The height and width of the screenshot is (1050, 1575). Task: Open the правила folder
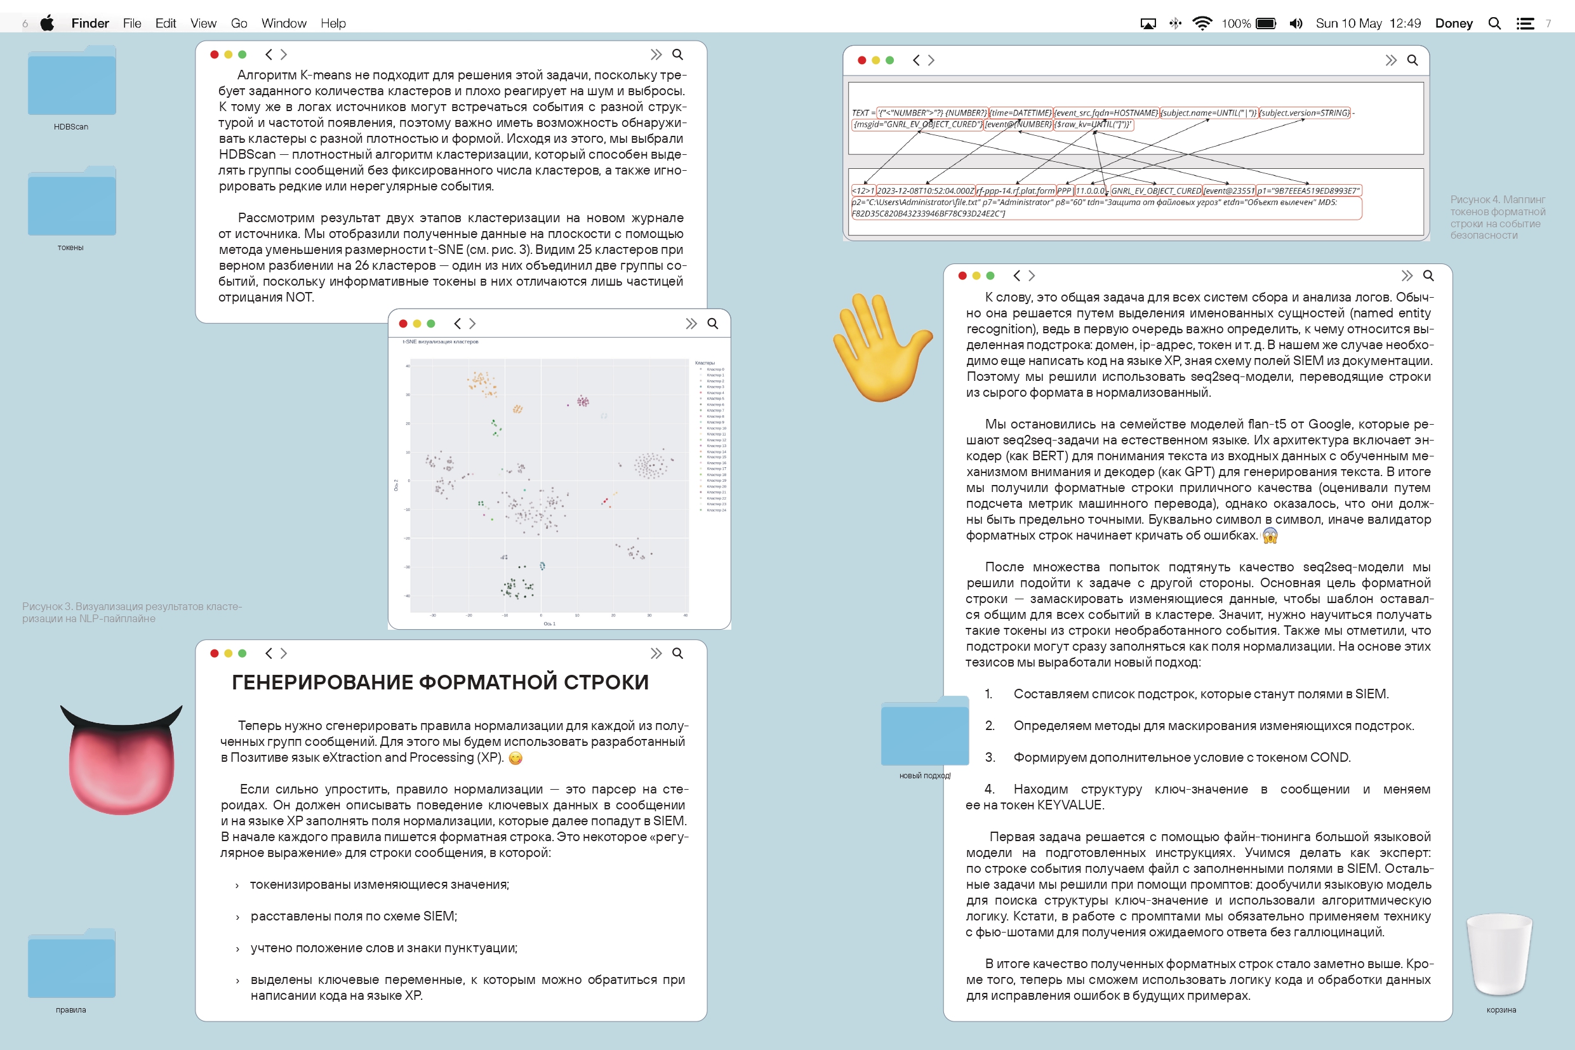(72, 964)
